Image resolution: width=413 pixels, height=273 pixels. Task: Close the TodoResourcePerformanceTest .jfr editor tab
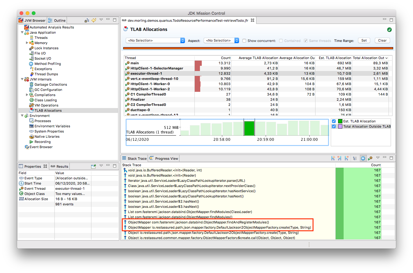tap(252, 21)
